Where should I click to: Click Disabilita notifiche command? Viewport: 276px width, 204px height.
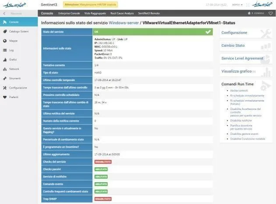tap(241, 121)
